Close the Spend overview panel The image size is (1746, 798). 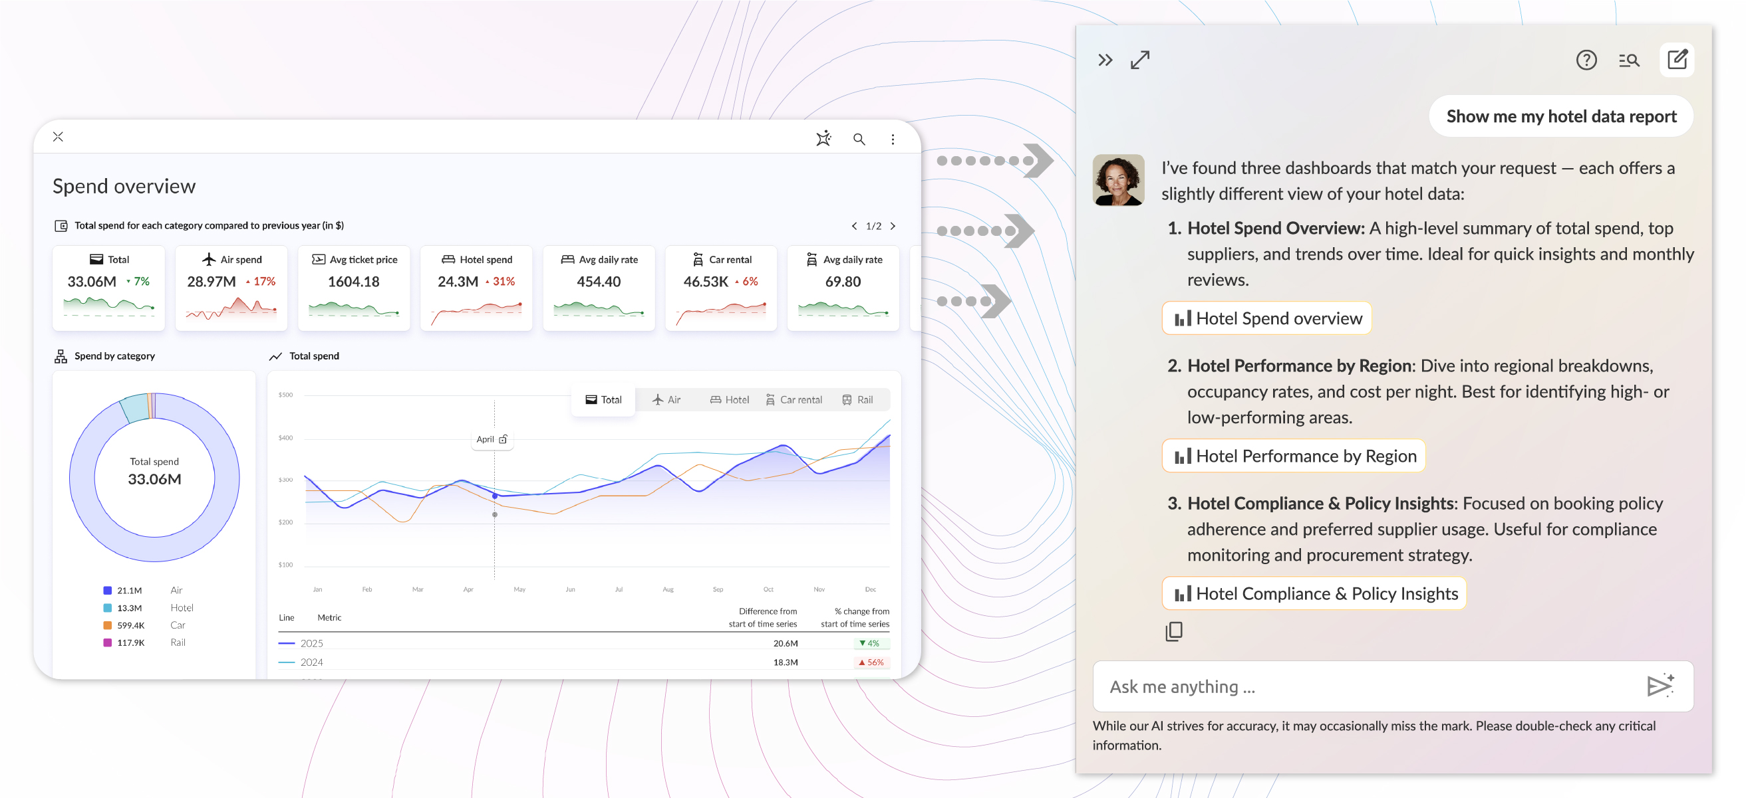(59, 137)
